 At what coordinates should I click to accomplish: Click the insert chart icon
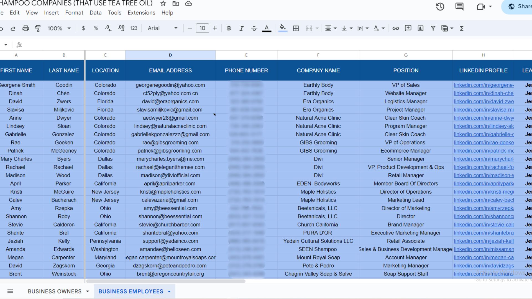pos(420,28)
